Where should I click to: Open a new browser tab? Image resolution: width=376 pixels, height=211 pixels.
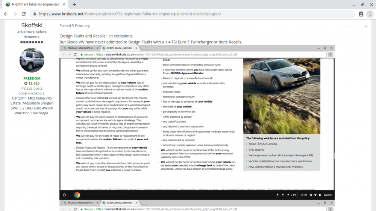74,4
